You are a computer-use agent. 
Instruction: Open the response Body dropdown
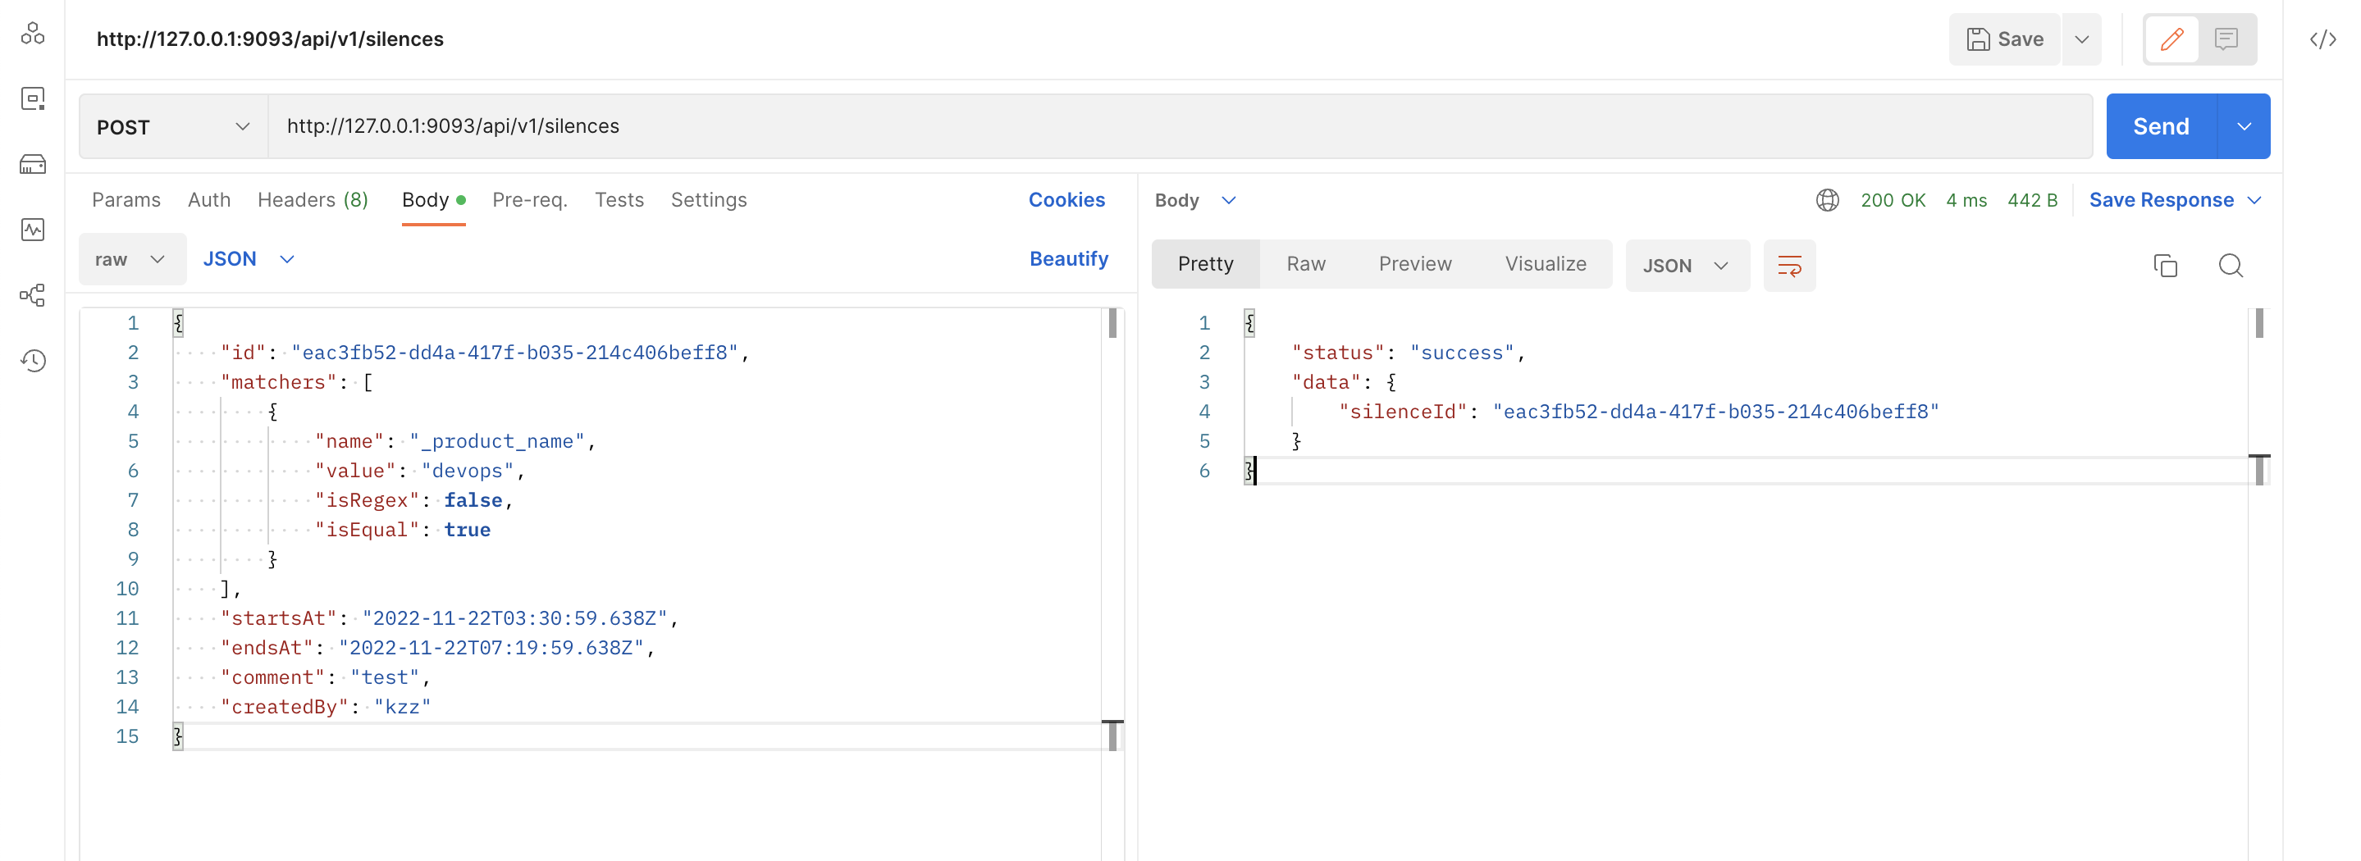(x=1195, y=201)
